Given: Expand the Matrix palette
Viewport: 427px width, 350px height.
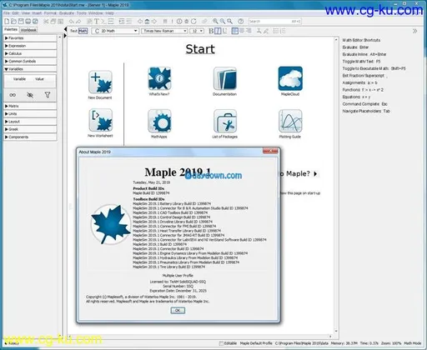Looking at the screenshot, I should point(30,106).
